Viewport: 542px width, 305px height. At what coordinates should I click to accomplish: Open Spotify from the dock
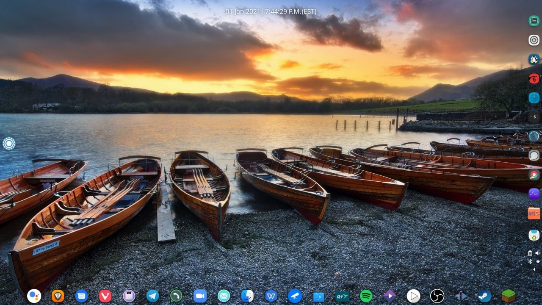366,296
